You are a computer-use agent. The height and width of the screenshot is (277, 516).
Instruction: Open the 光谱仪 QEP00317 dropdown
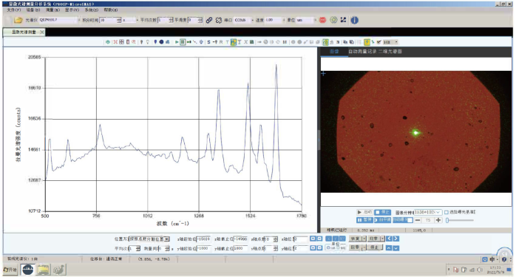[x=78, y=20]
